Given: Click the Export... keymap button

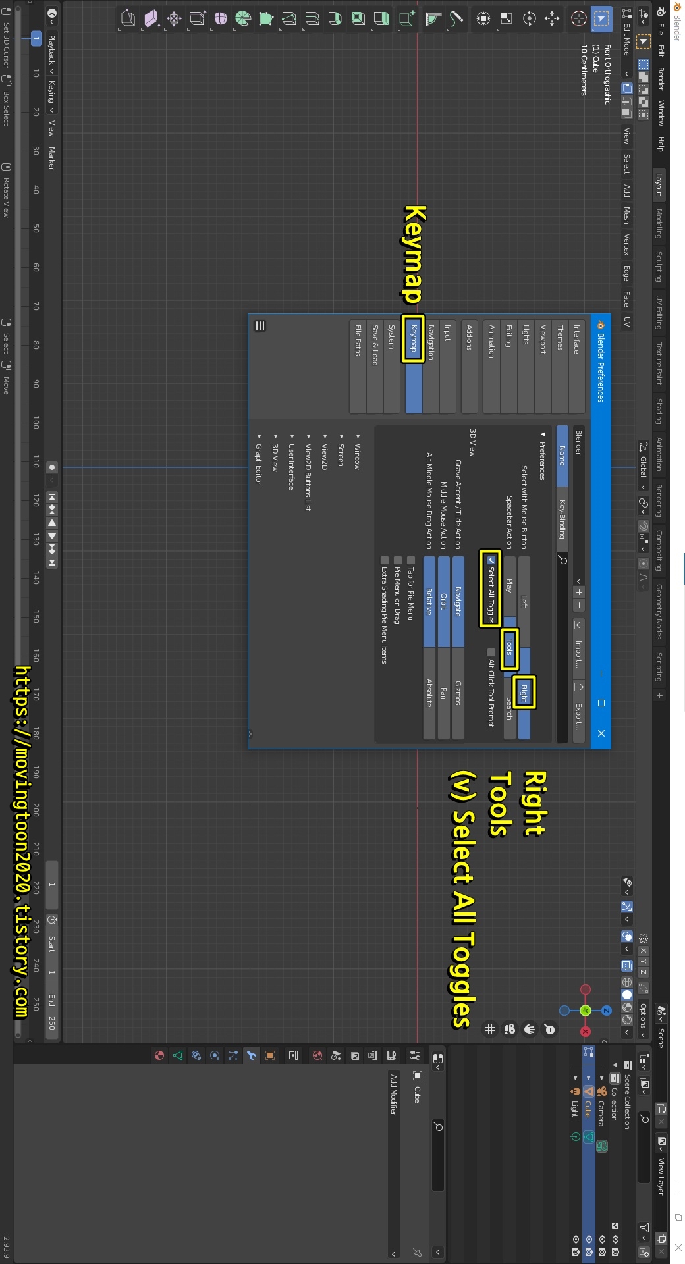Looking at the screenshot, I should tap(579, 712).
